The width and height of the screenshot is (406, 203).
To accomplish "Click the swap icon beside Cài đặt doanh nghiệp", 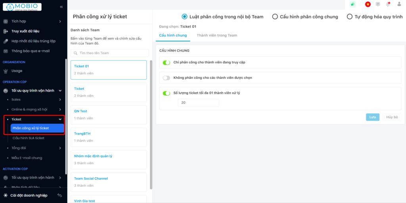I will (60, 195).
